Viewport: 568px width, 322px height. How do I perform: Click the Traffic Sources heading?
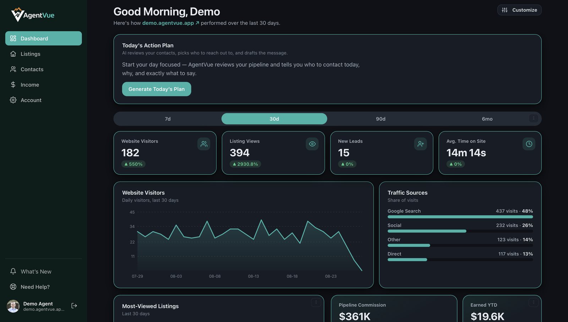point(408,193)
